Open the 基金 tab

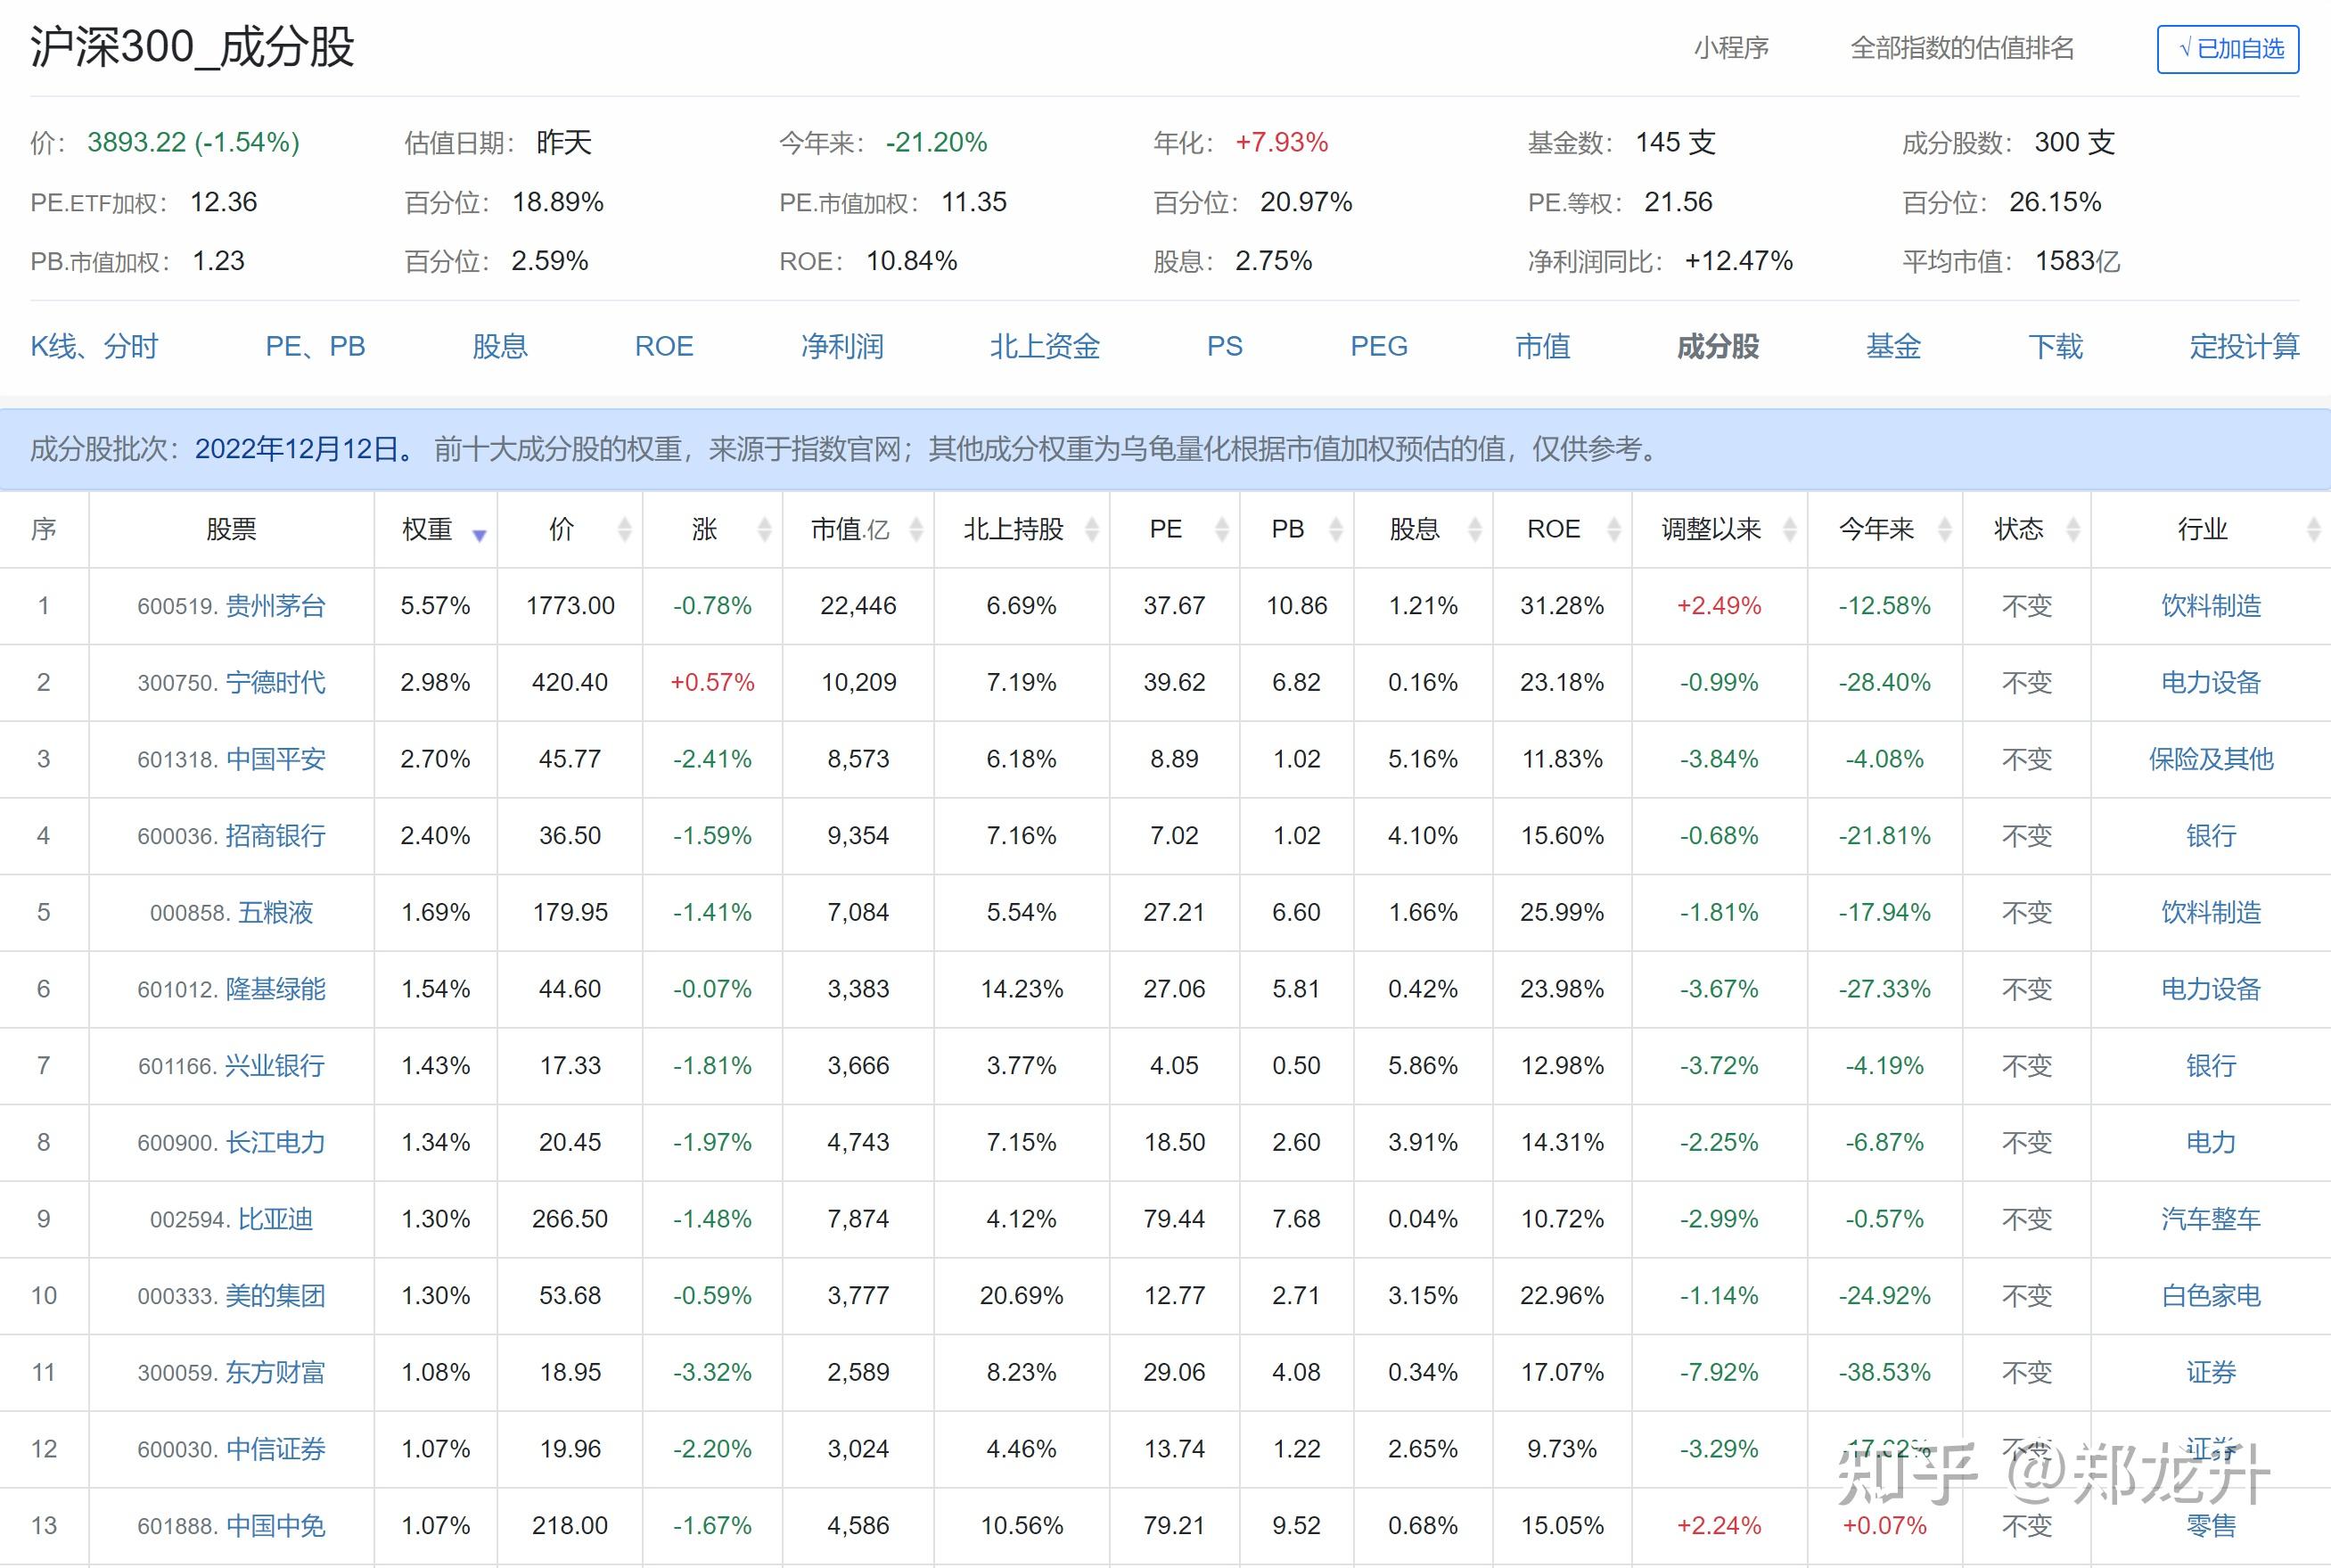click(x=1893, y=346)
